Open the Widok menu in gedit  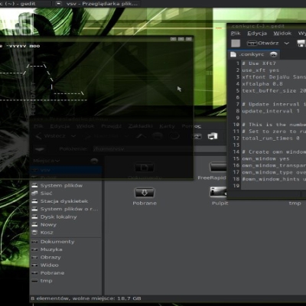coord(282,34)
